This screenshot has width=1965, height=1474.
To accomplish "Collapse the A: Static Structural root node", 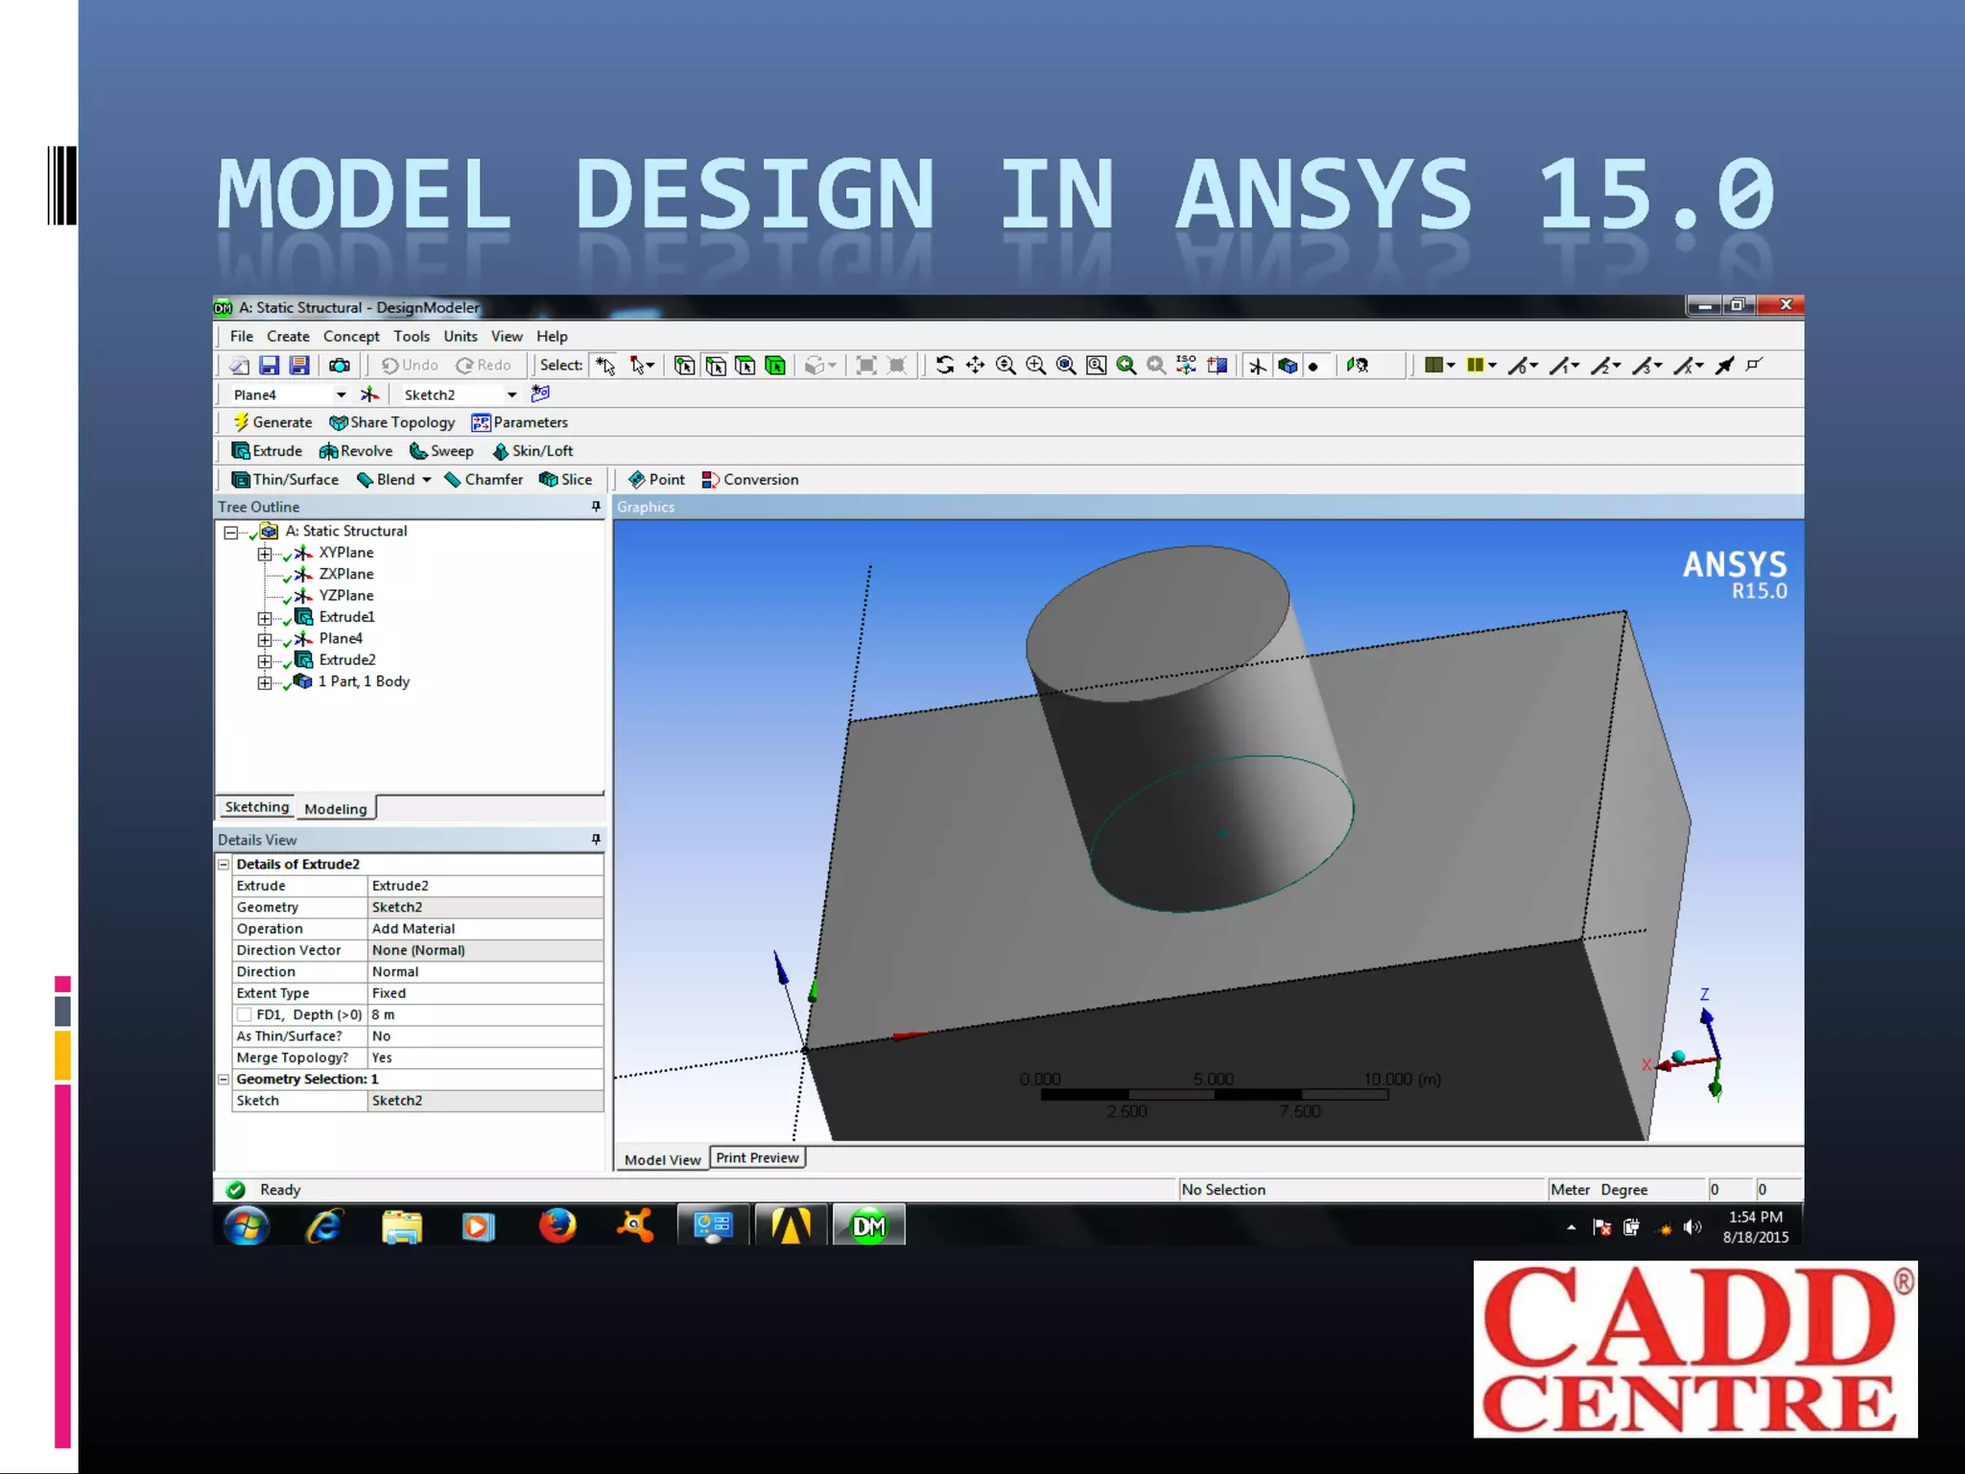I will [230, 532].
